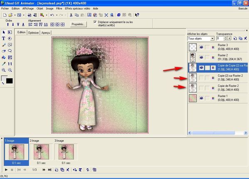Open the Fichier menu
The width and height of the screenshot is (249, 179).
5,9
